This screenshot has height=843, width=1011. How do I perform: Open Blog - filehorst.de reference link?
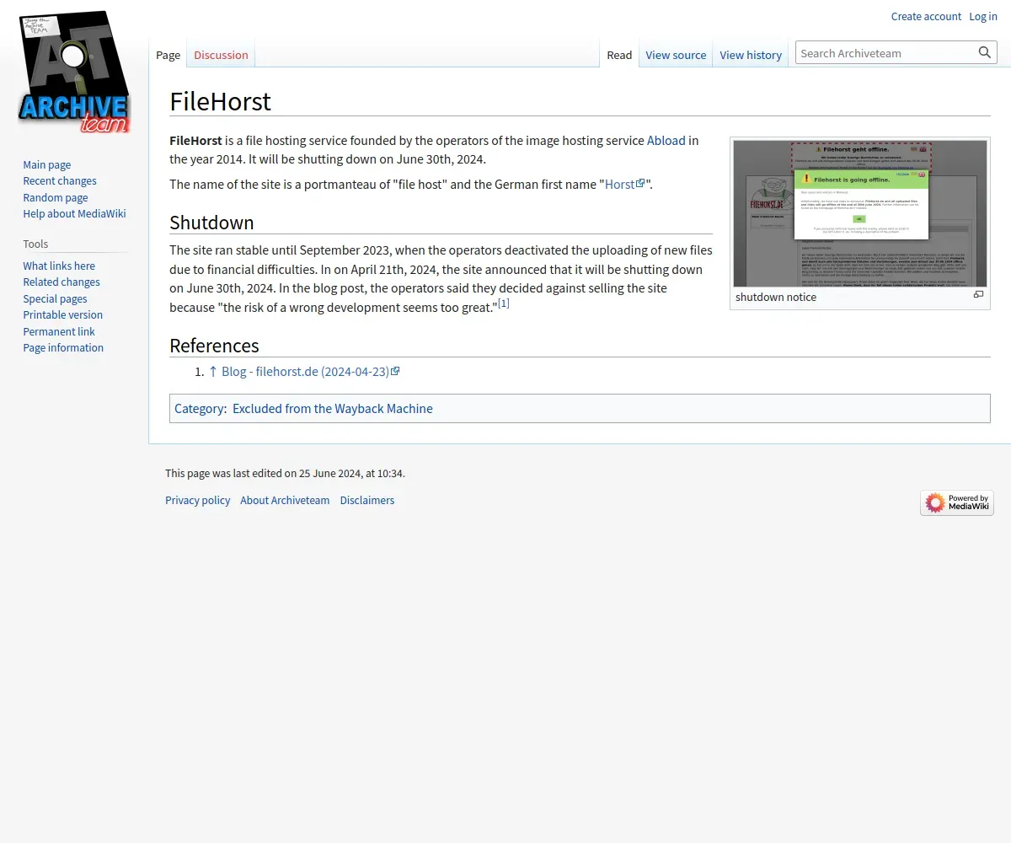click(310, 371)
